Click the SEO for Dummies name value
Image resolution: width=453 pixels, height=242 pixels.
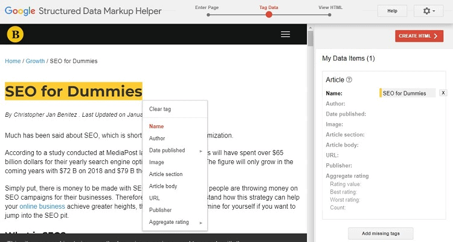tap(407, 93)
